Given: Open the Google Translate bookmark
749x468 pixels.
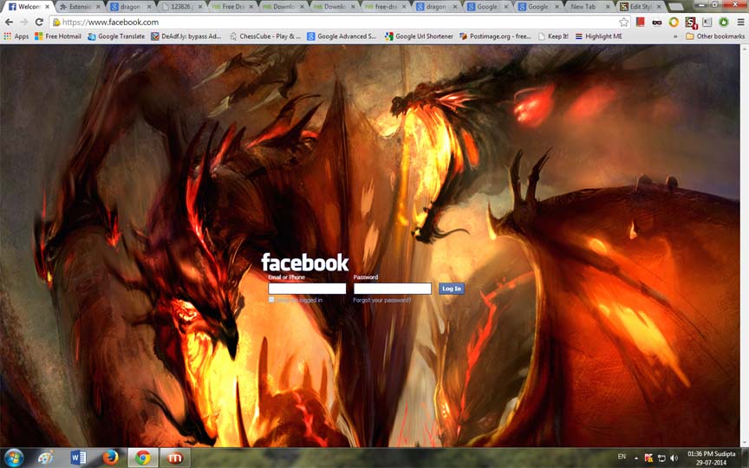Looking at the screenshot, I should click(x=116, y=36).
